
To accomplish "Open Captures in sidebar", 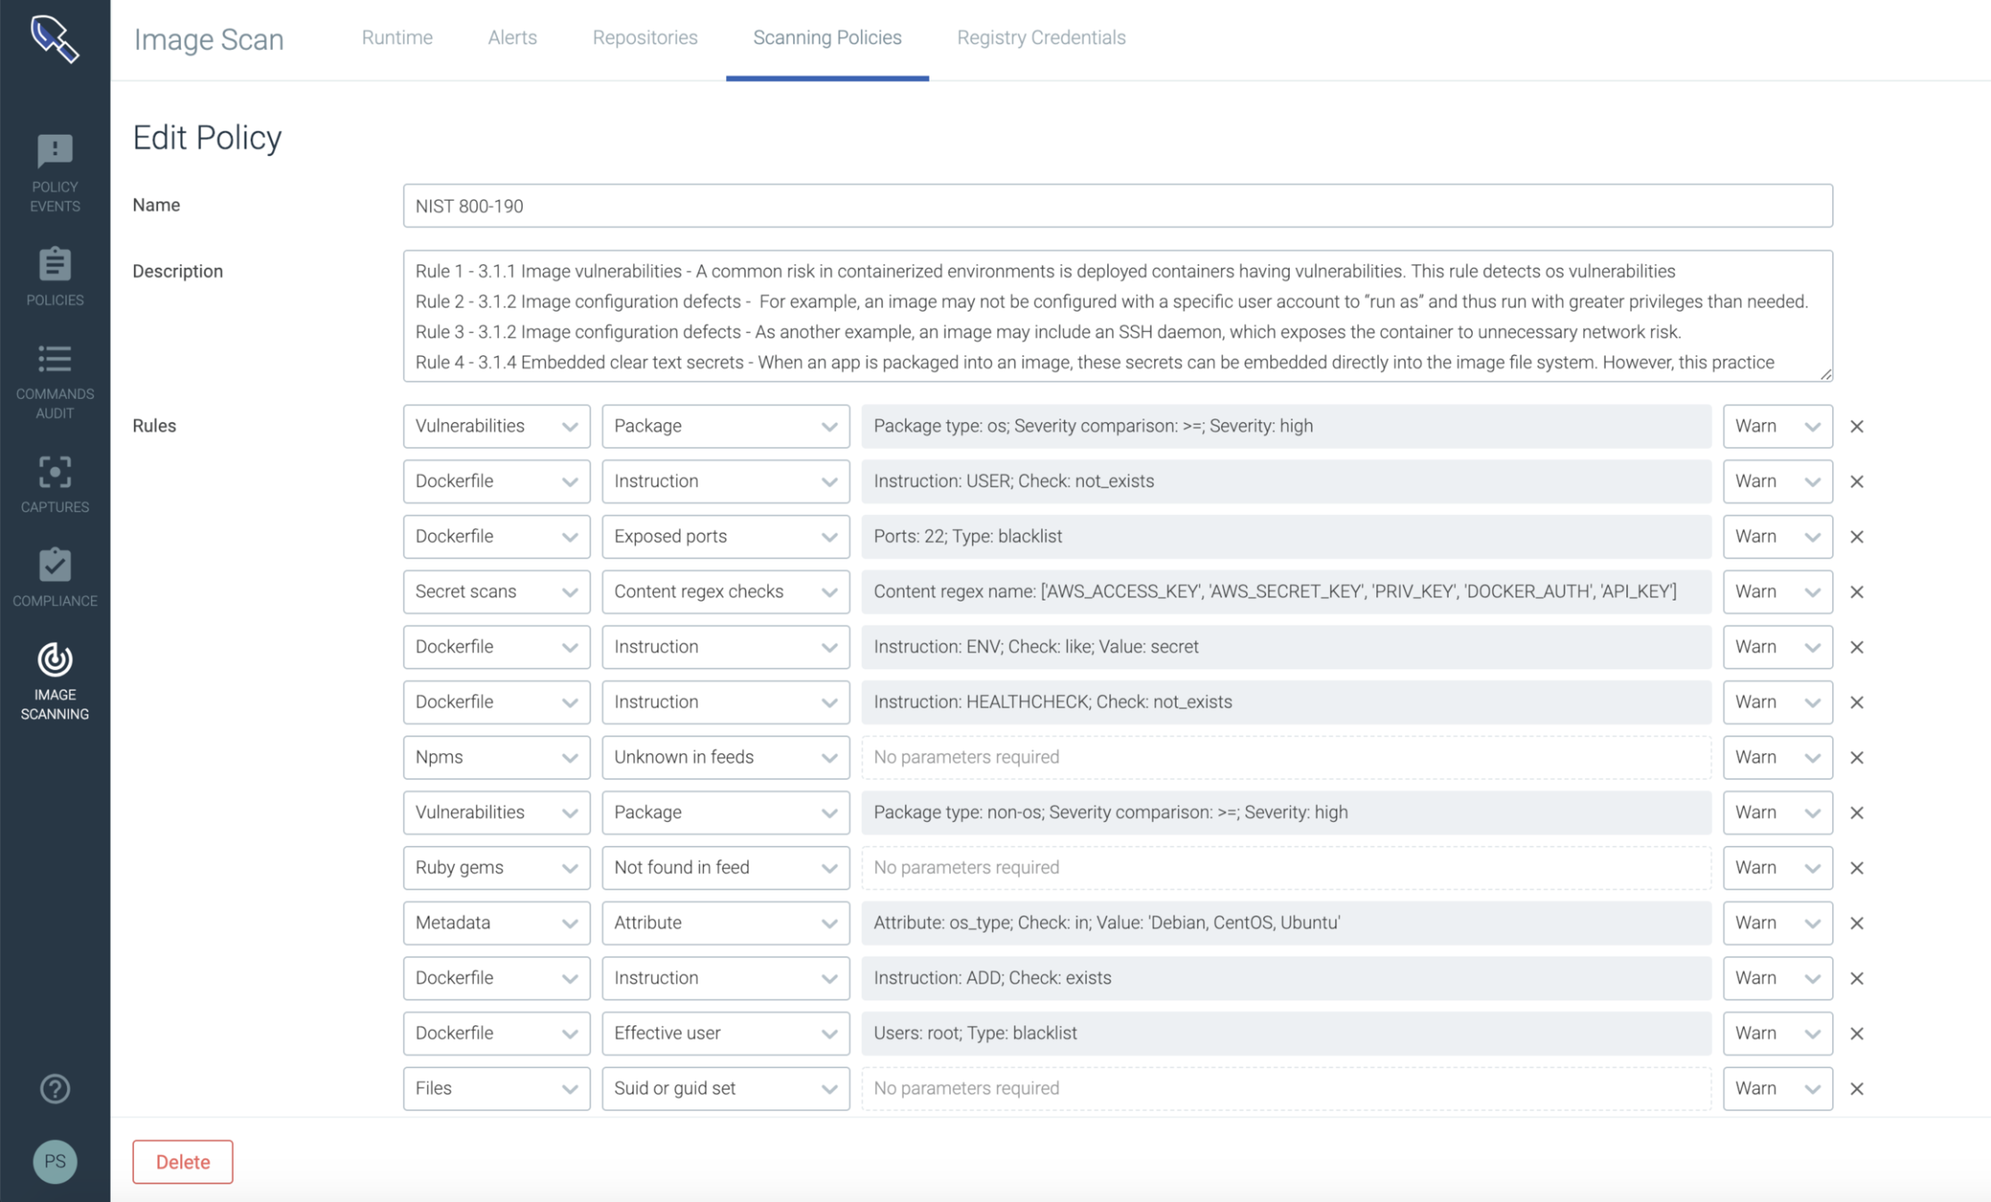I will click(x=54, y=485).
